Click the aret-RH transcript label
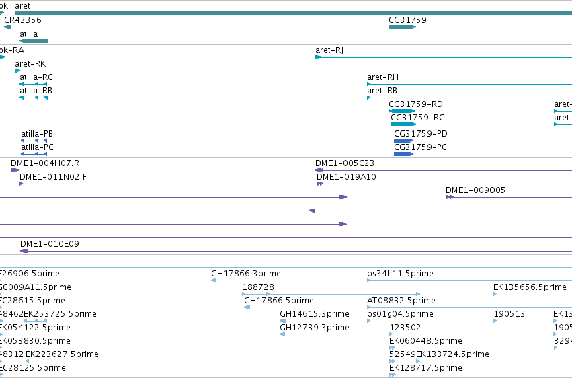572x378 pixels. click(x=382, y=77)
